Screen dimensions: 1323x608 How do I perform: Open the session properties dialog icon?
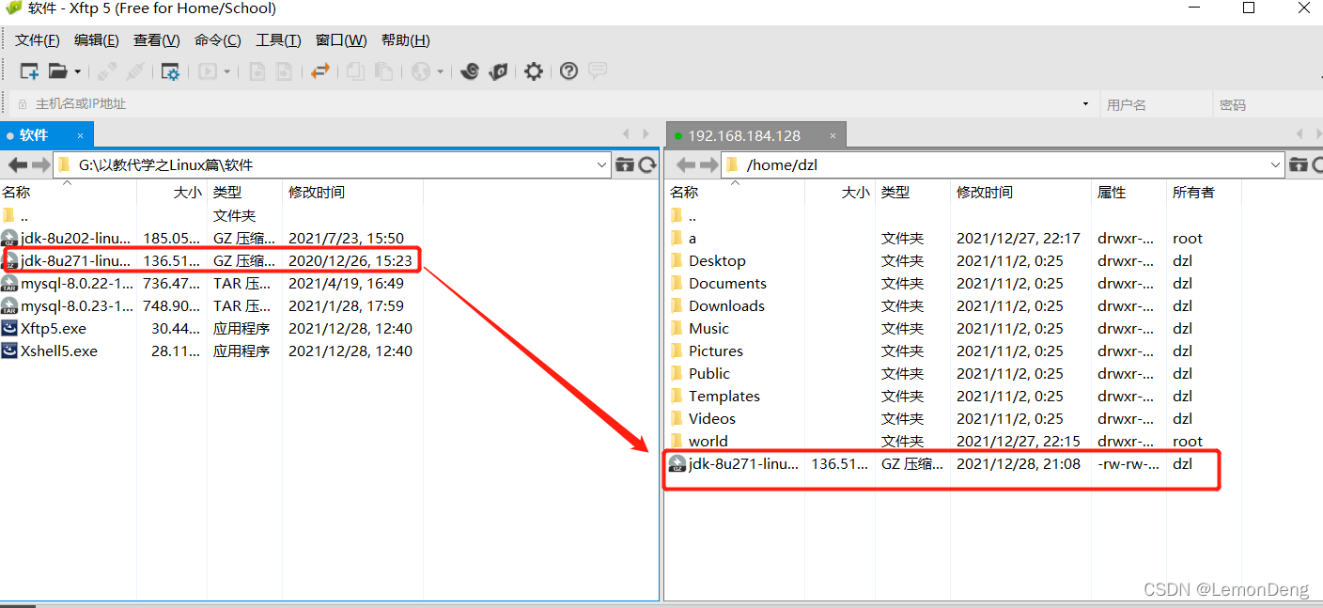[171, 71]
